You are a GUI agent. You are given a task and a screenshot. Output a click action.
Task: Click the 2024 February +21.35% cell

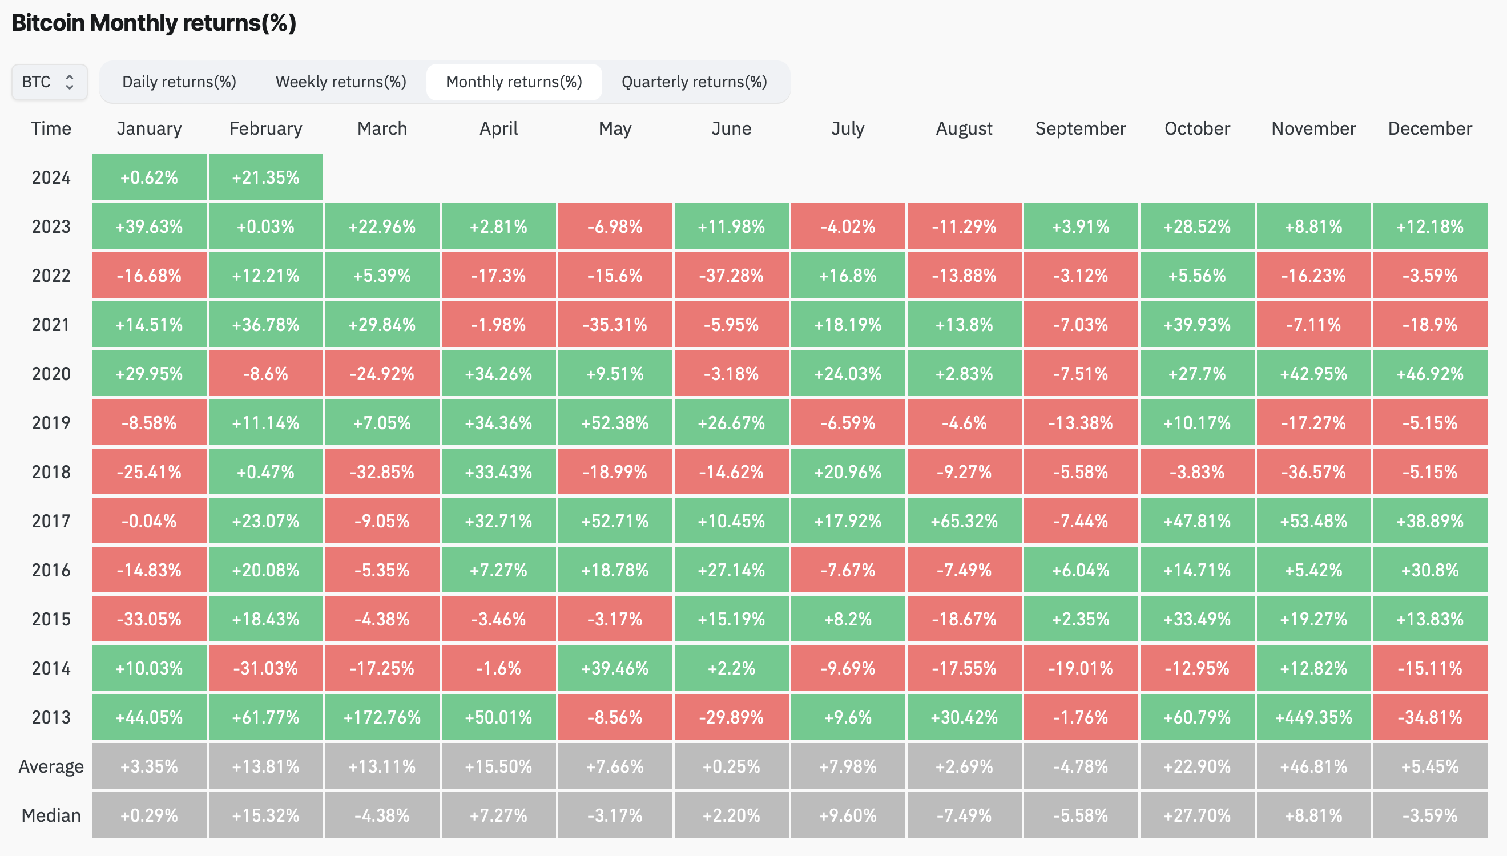[265, 177]
